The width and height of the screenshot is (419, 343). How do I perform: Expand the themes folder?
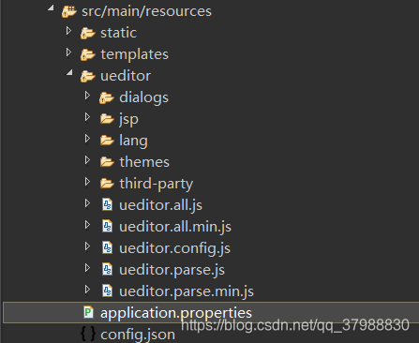[x=88, y=160]
